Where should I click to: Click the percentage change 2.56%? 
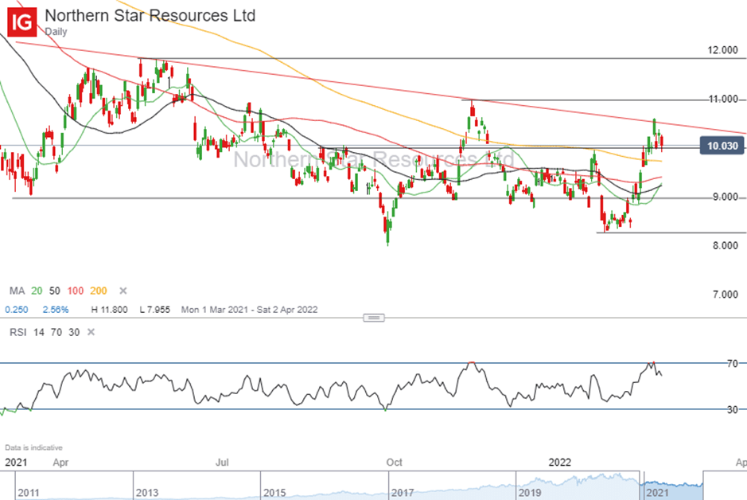[56, 310]
